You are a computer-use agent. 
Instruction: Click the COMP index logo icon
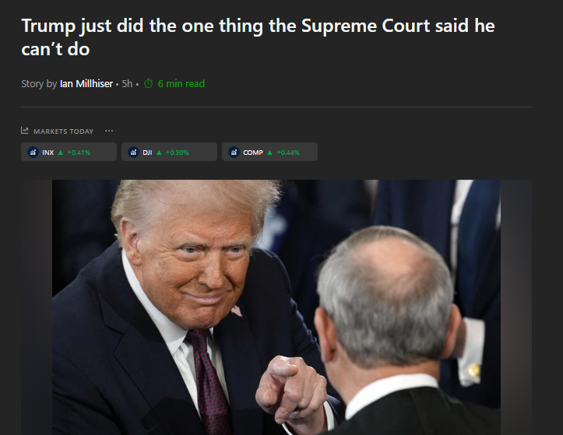click(234, 153)
